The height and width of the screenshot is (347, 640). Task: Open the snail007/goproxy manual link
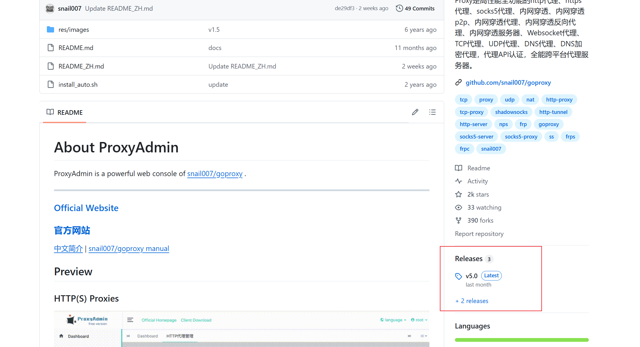tap(129, 249)
